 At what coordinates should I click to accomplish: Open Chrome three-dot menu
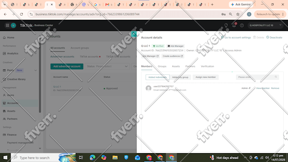[283, 14]
